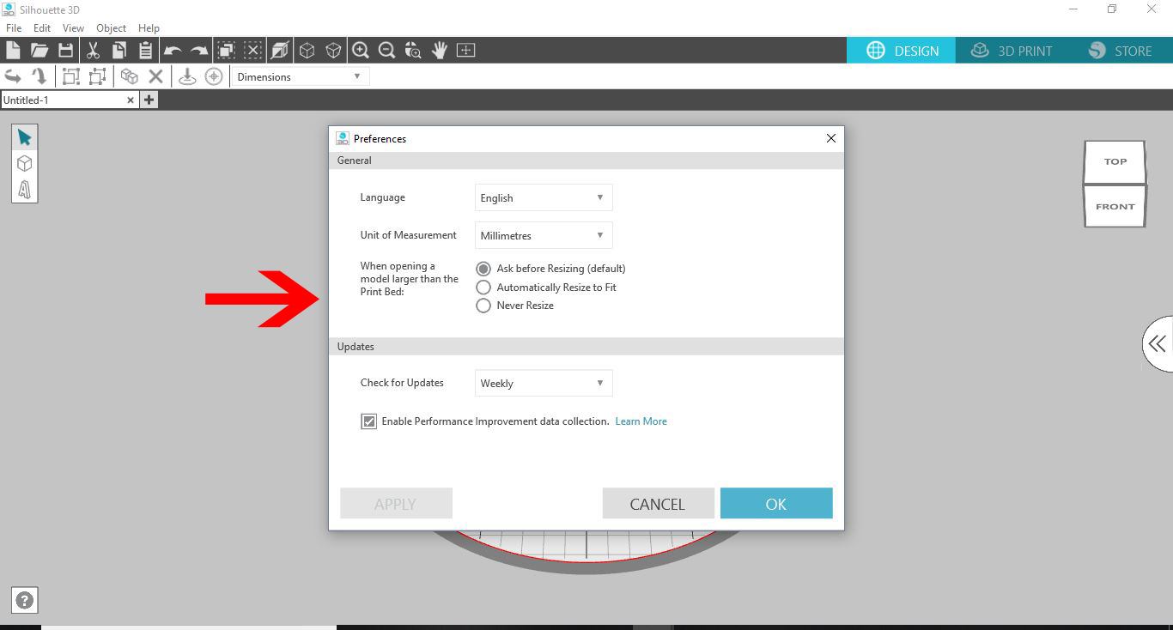
Task: Click the OK button in Preferences
Action: click(x=776, y=504)
